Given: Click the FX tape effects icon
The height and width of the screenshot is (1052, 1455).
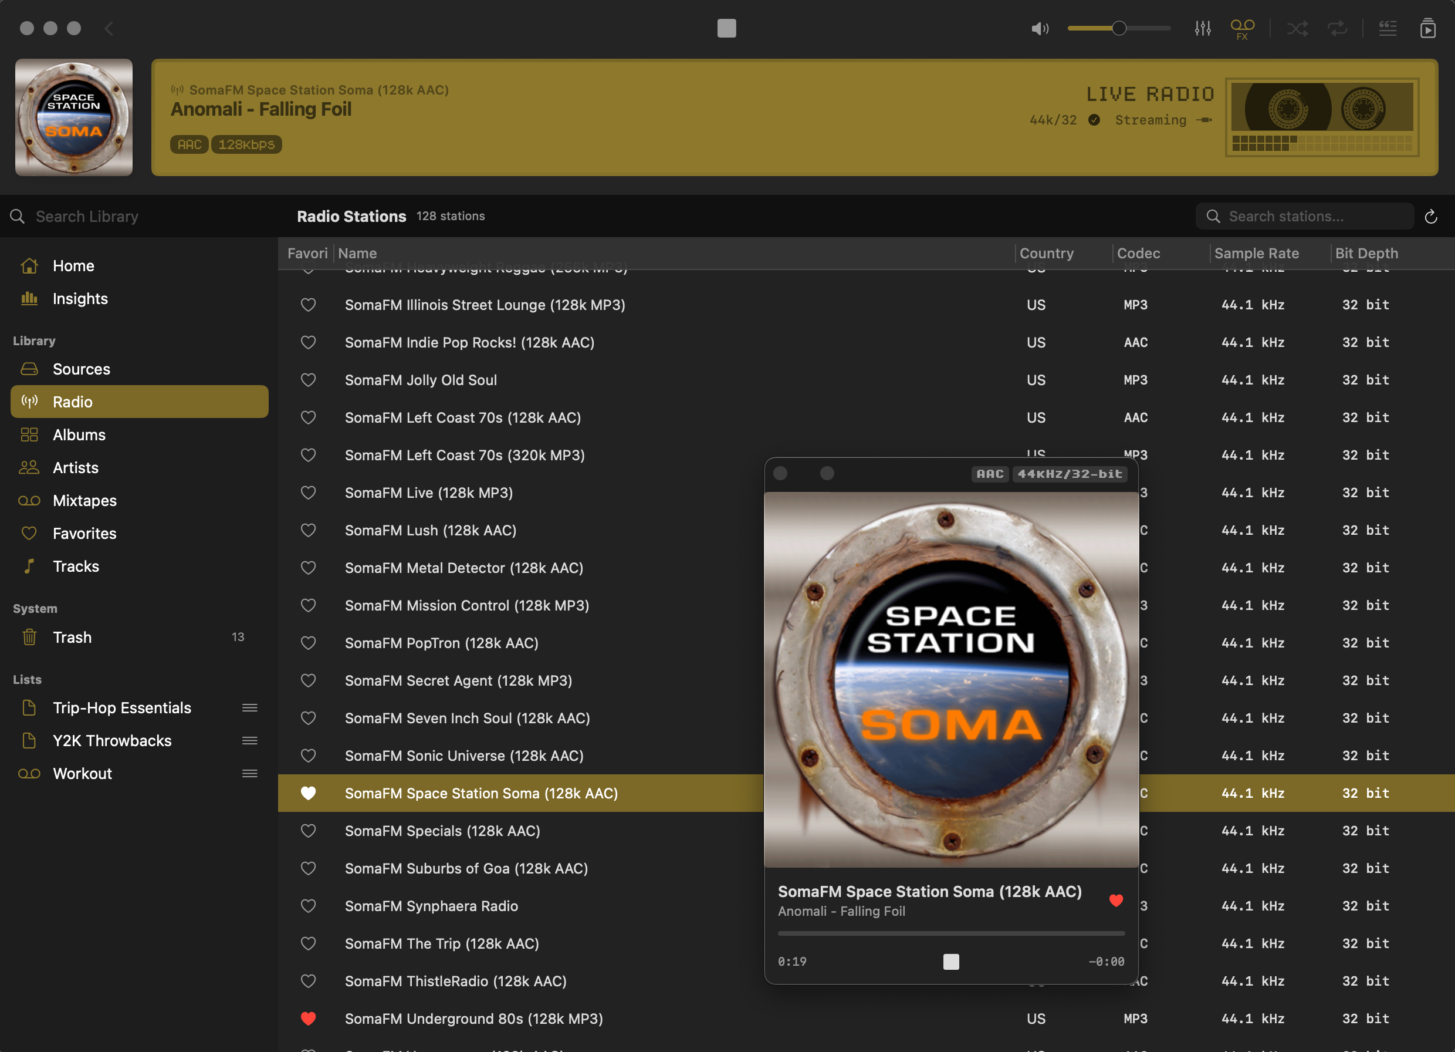Looking at the screenshot, I should coord(1242,28).
